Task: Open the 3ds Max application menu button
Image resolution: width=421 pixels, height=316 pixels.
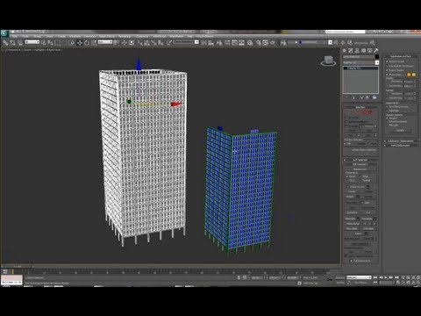Action: 4,33
